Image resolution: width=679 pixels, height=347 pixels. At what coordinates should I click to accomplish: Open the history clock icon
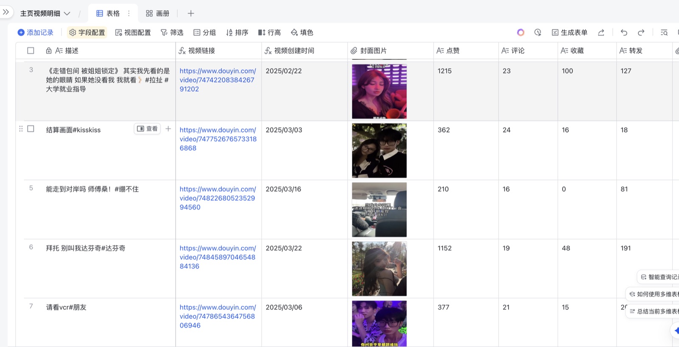point(538,33)
